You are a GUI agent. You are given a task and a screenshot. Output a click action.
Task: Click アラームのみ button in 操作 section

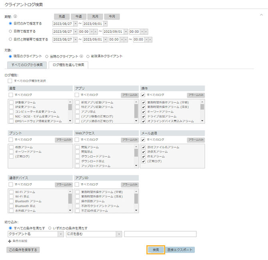click(x=196, y=95)
